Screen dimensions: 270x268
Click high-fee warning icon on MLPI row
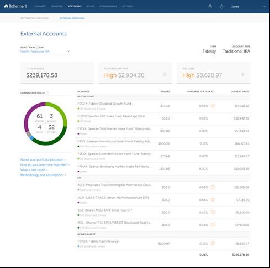[x=213, y=199]
